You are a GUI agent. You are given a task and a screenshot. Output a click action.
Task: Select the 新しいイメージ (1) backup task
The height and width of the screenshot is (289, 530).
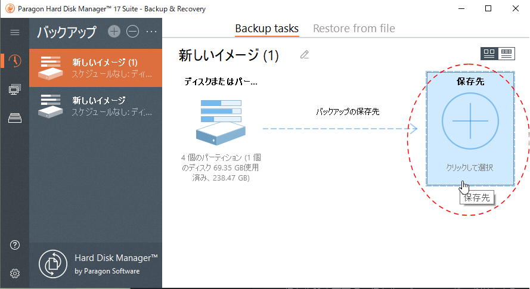95,68
